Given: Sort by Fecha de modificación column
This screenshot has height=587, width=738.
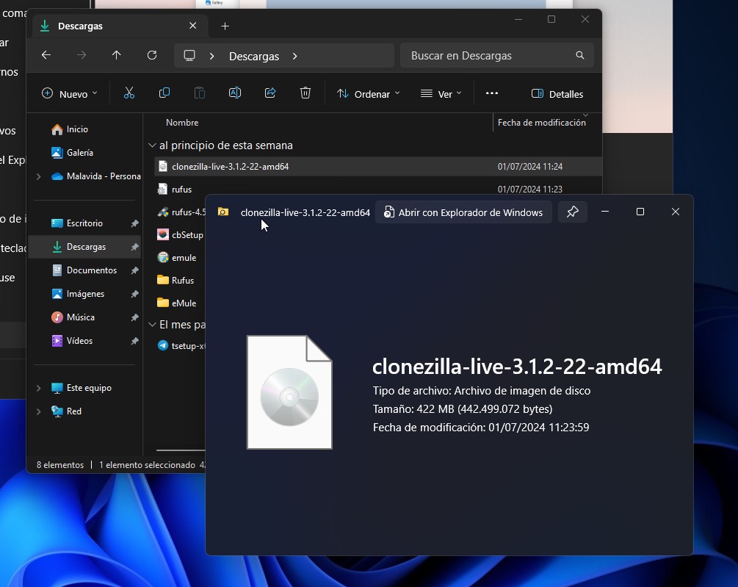Looking at the screenshot, I should [542, 123].
